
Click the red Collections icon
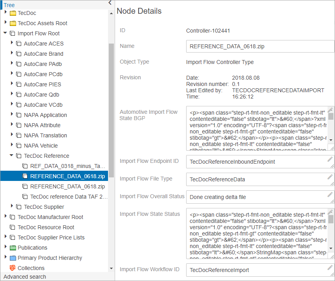(13, 268)
